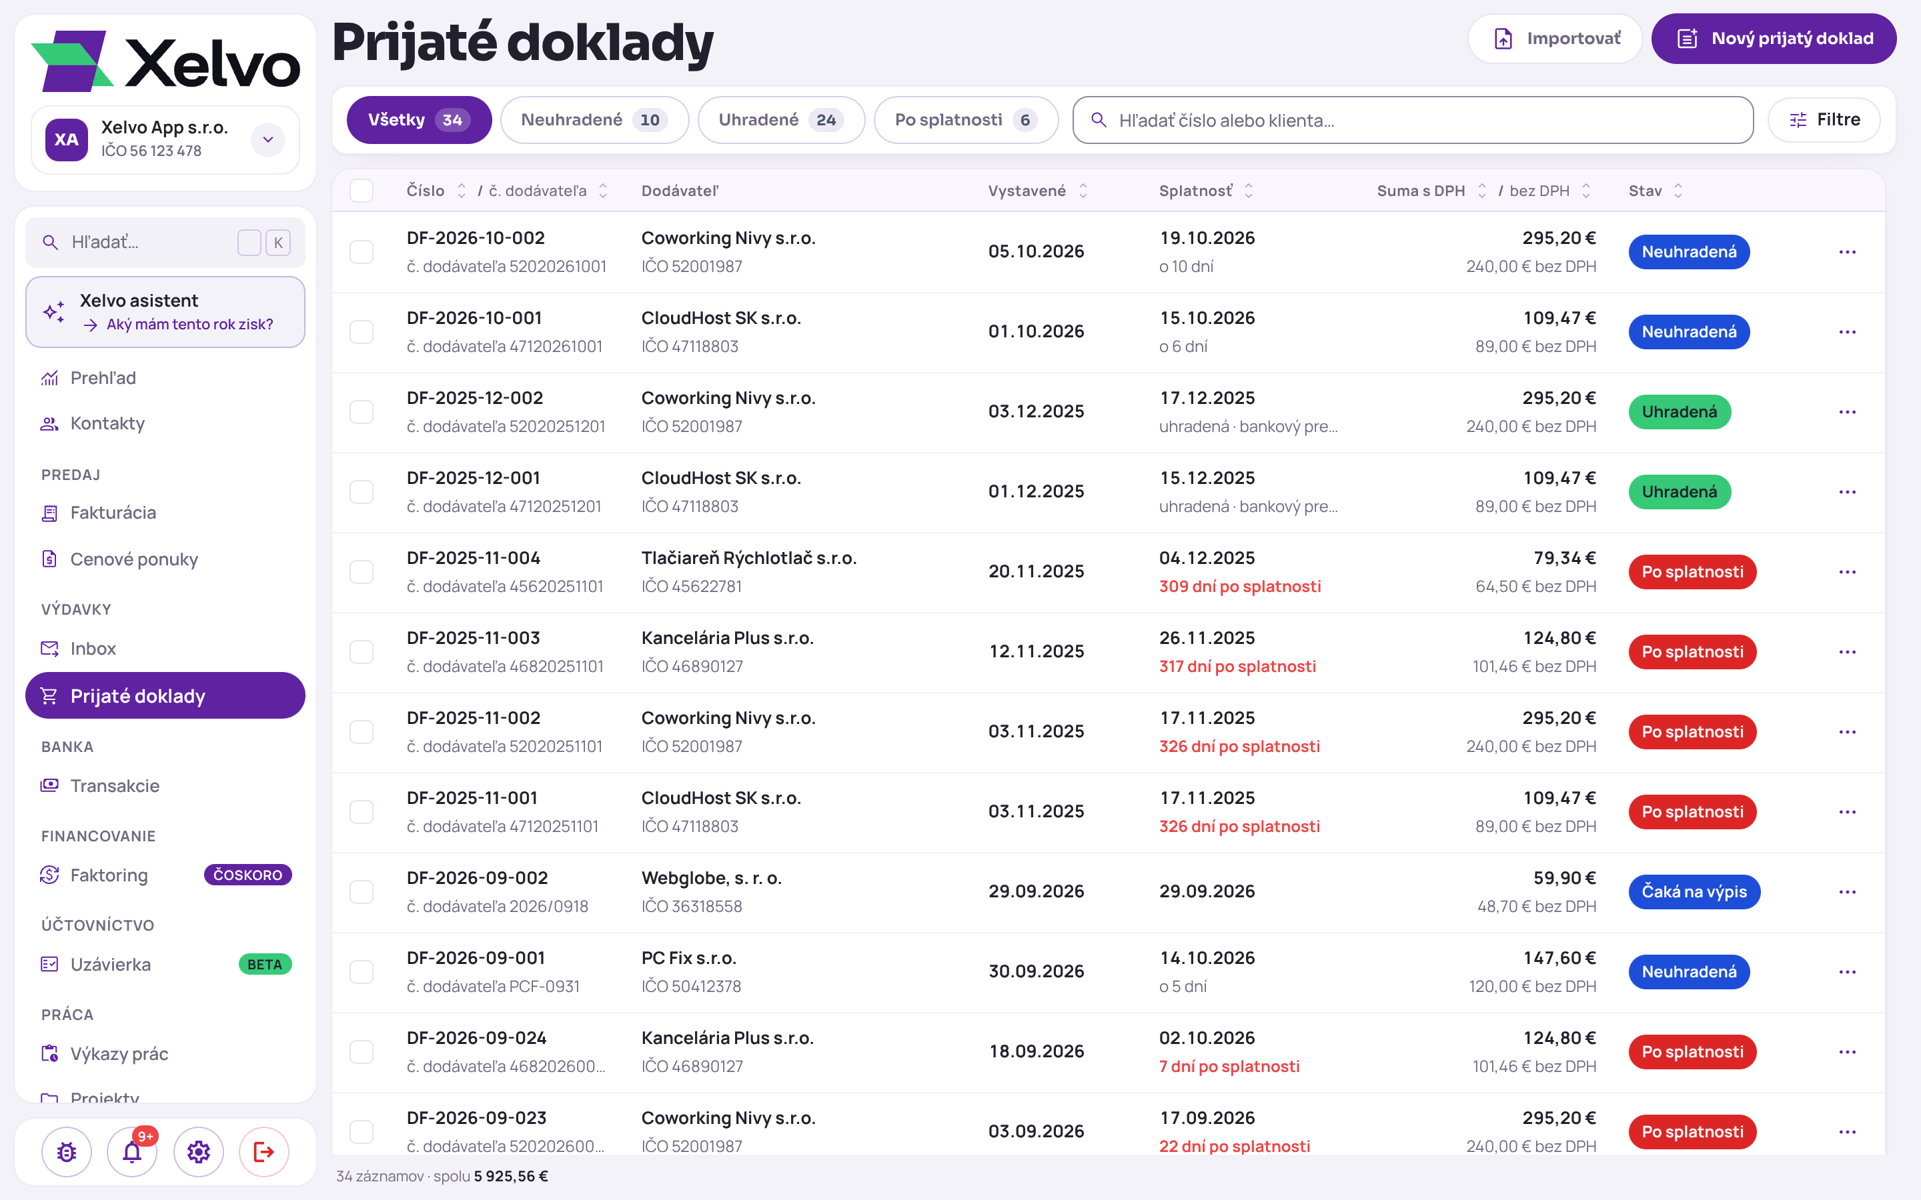
Task: Switch to Všetky 34 tab
Action: pos(419,120)
